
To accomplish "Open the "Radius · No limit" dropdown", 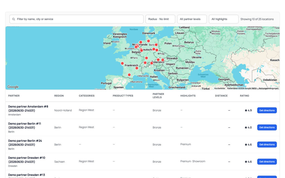I will pos(160,19).
